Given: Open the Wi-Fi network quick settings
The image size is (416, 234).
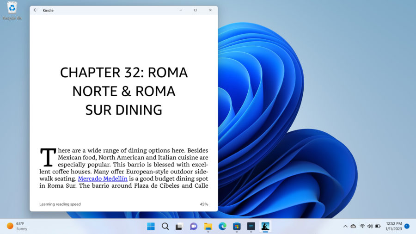Looking at the screenshot, I should point(362,226).
